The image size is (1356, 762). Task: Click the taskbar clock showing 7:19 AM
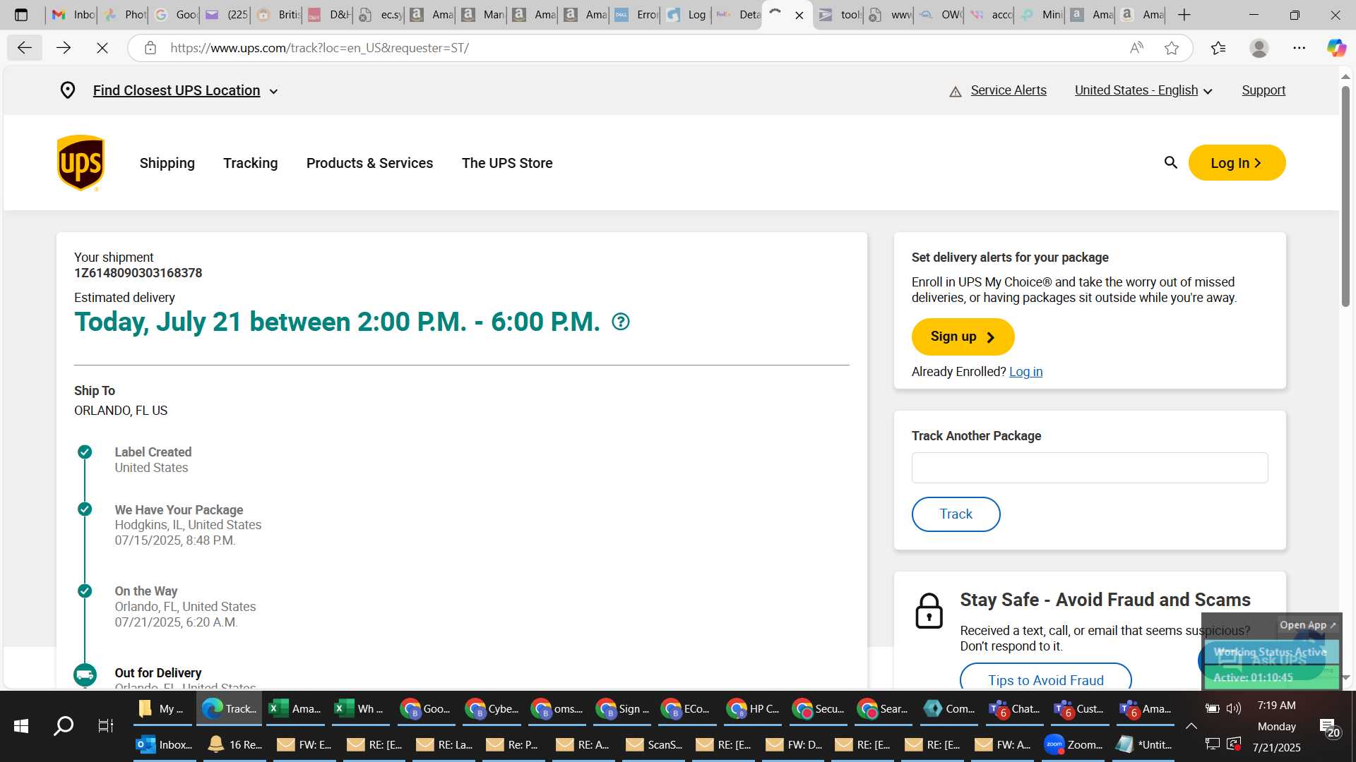(1276, 706)
